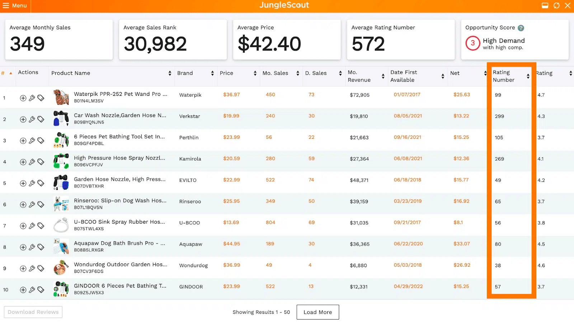Sort table by Mo. Sales arrows
Image resolution: width=574 pixels, height=322 pixels.
click(x=298, y=73)
